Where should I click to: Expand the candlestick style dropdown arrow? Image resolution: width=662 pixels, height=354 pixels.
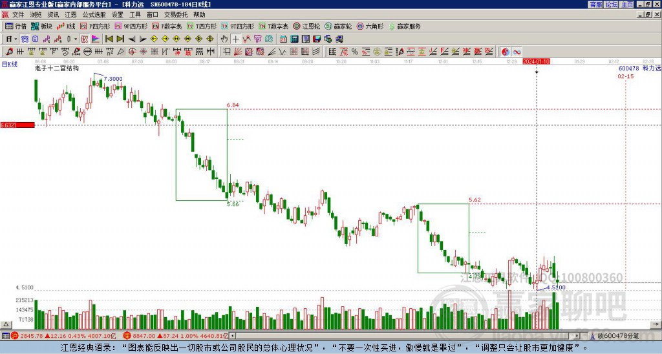[76, 39]
